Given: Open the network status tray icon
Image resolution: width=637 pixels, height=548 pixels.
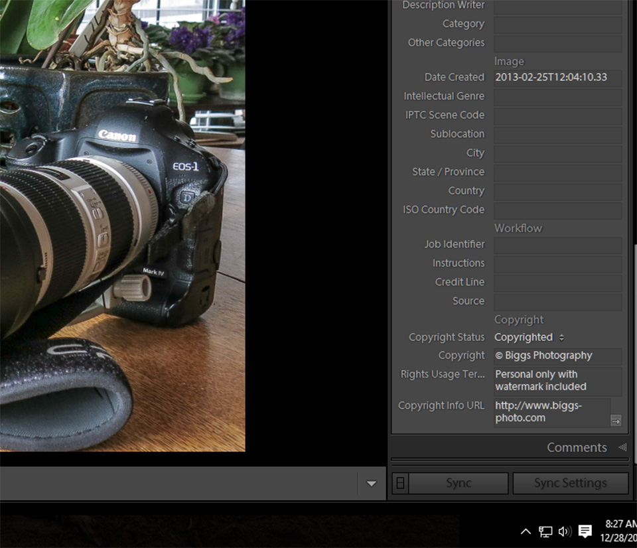Looking at the screenshot, I should (545, 531).
